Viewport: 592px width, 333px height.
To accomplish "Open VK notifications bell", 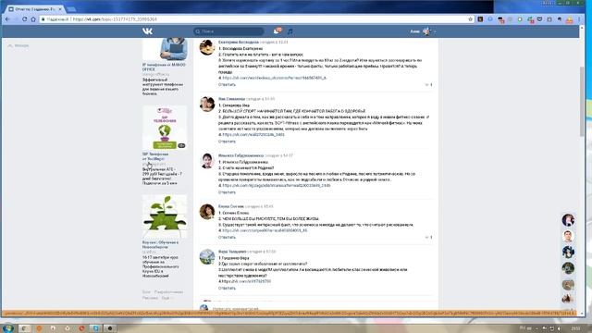I will (x=277, y=31).
